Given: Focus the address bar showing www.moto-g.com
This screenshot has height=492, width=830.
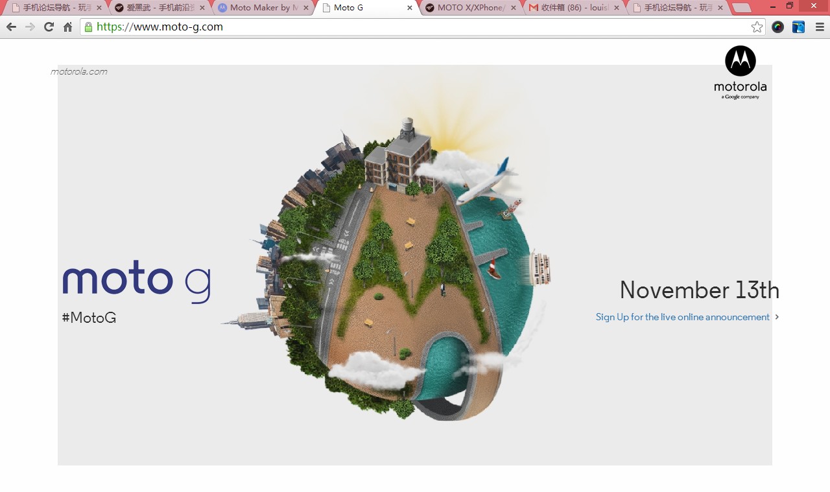Looking at the screenshot, I should coord(421,27).
